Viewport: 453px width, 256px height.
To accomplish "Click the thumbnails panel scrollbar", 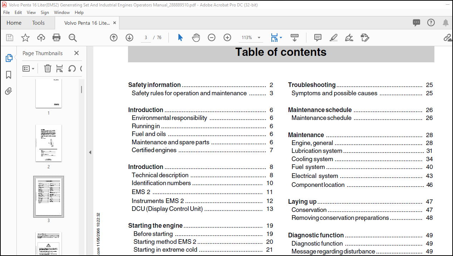I will 81,90.
